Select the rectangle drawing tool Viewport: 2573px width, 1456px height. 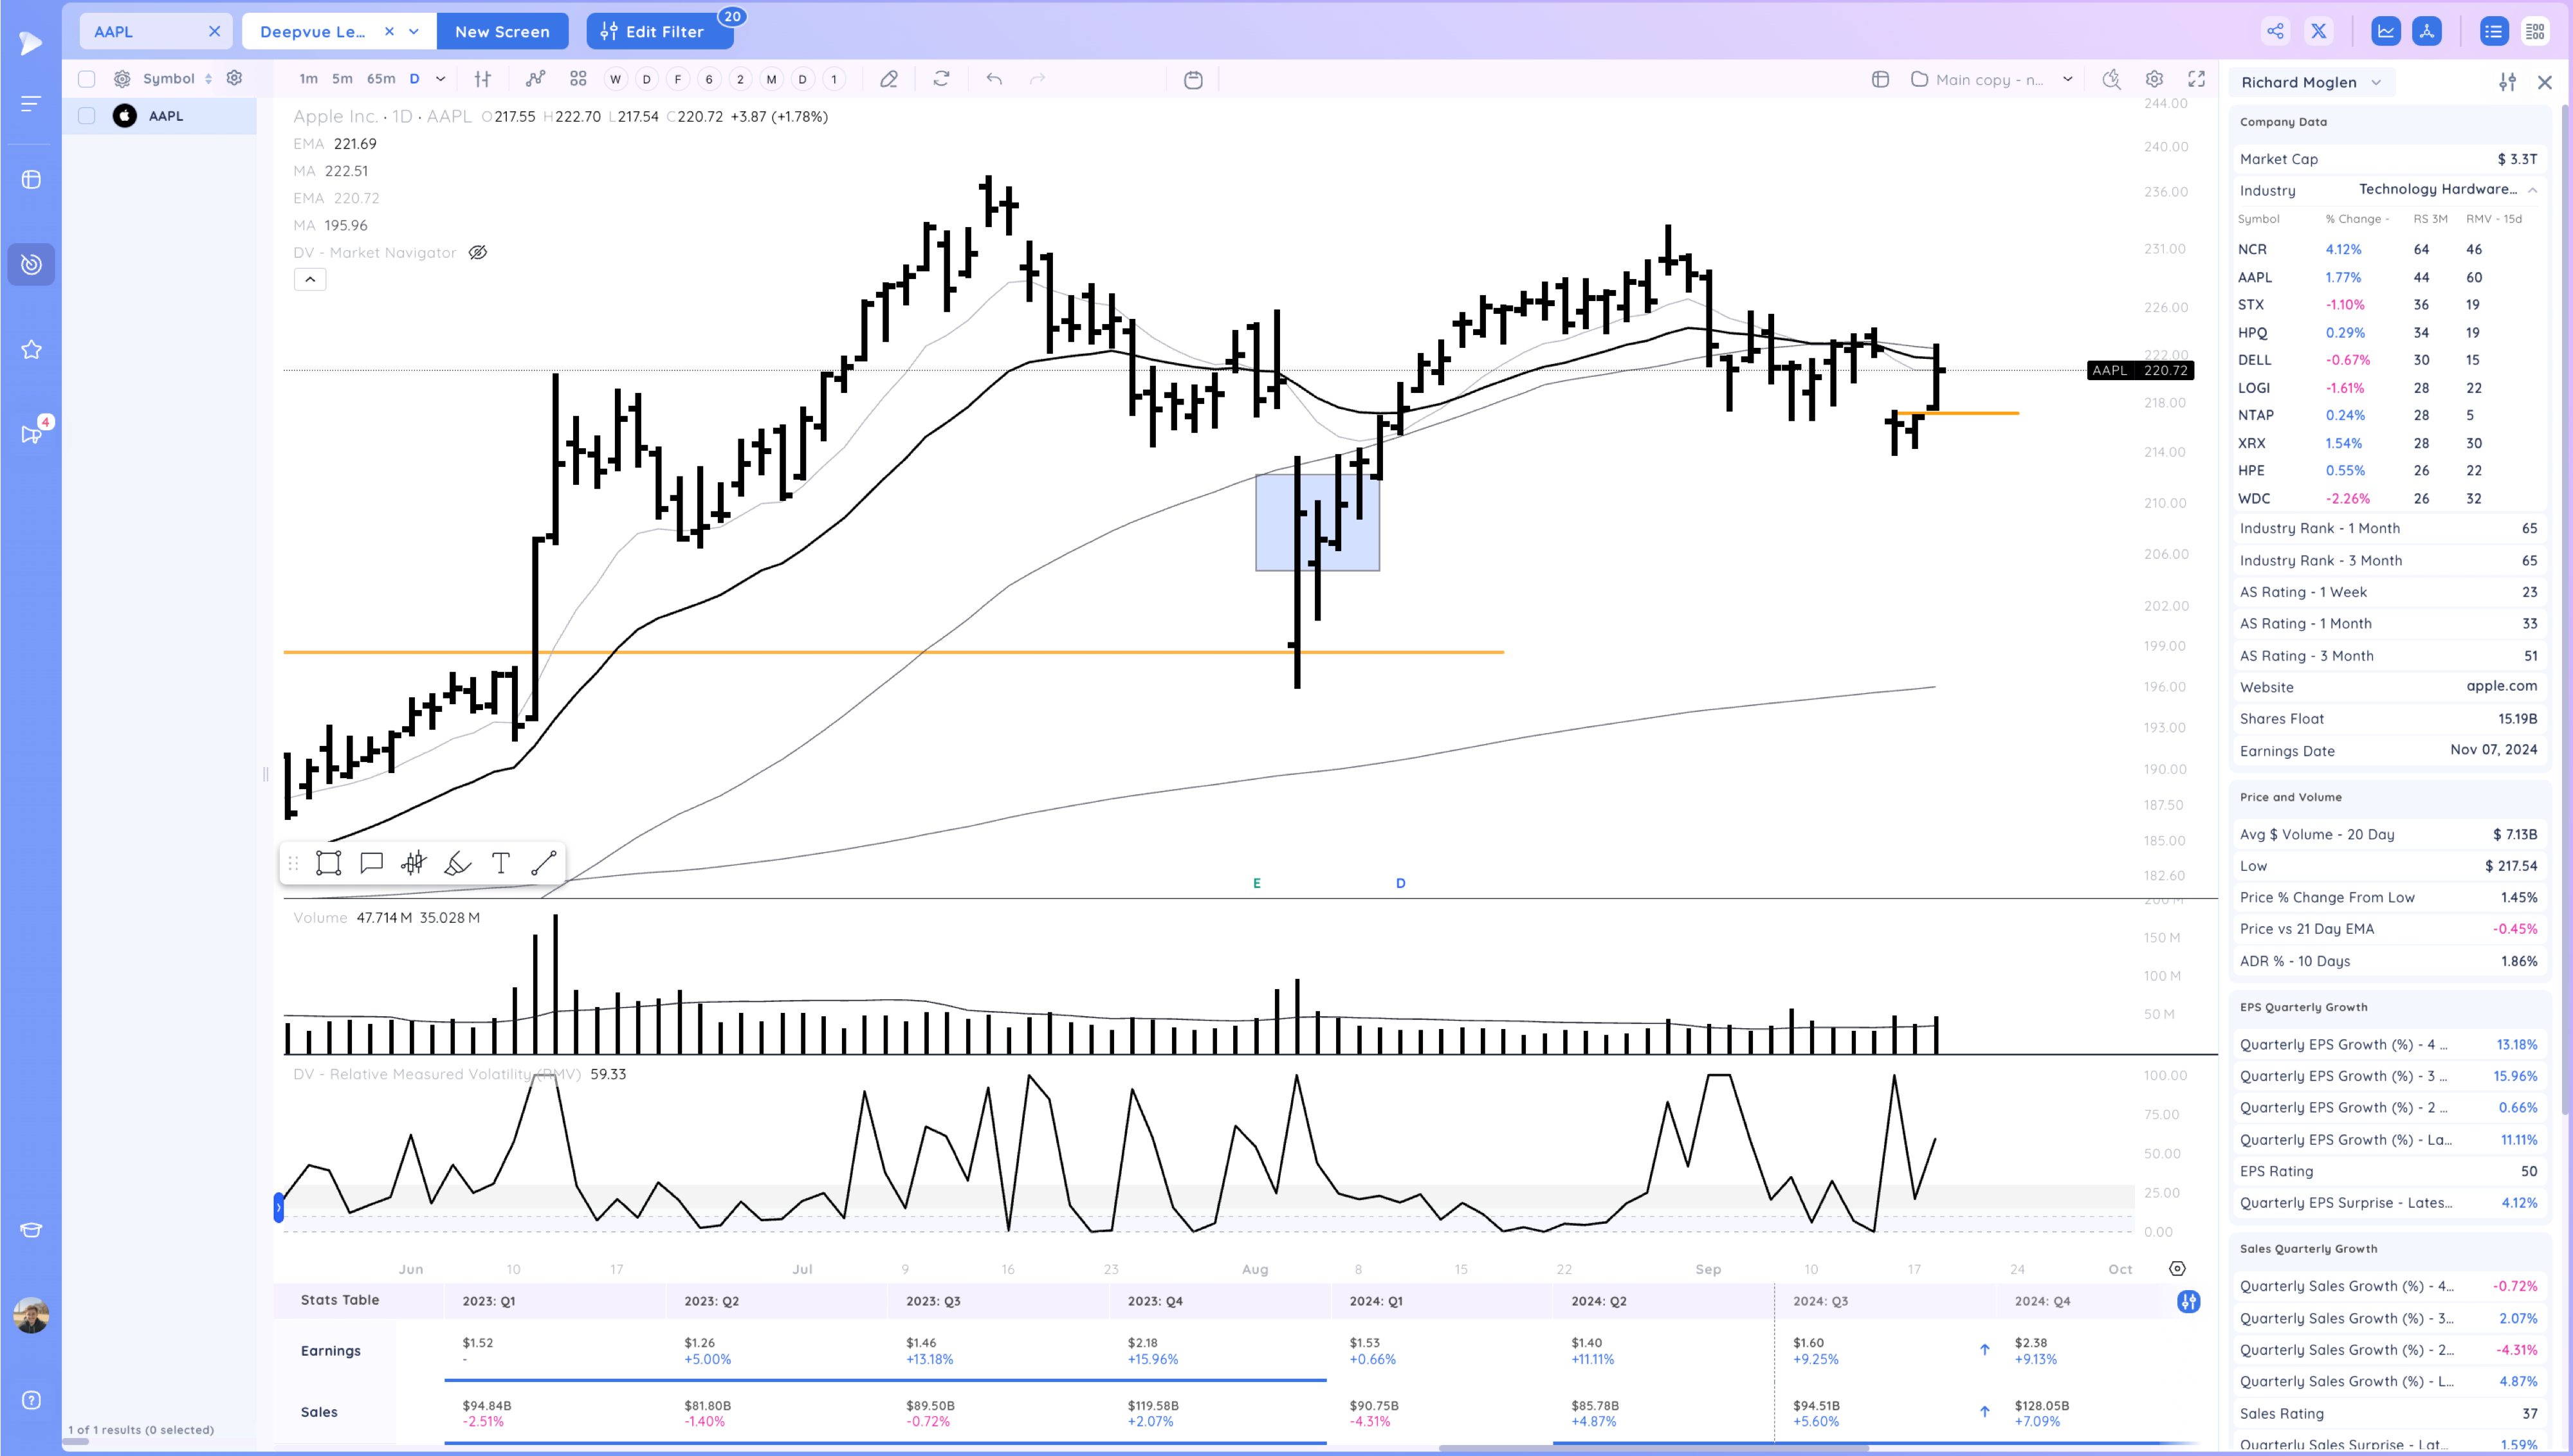point(328,863)
